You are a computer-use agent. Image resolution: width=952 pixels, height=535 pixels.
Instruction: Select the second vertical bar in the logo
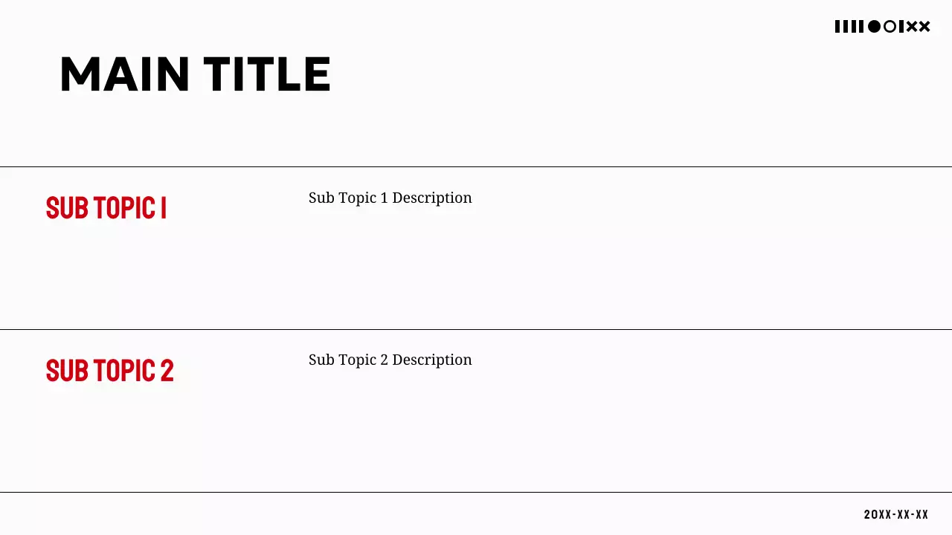coord(846,27)
